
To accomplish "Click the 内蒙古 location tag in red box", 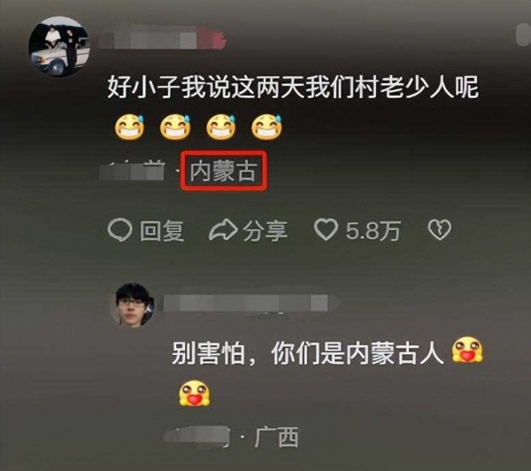I will click(224, 171).
